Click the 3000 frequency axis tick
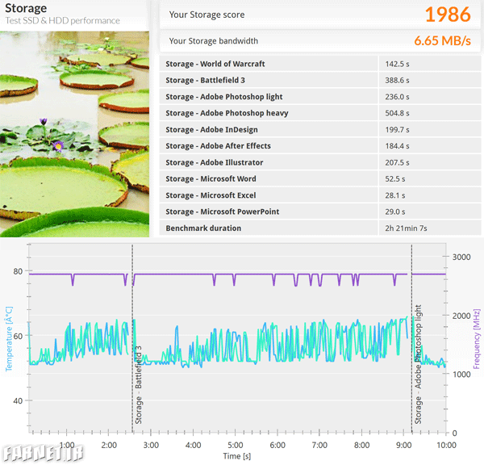The image size is (484, 465). coord(461,257)
